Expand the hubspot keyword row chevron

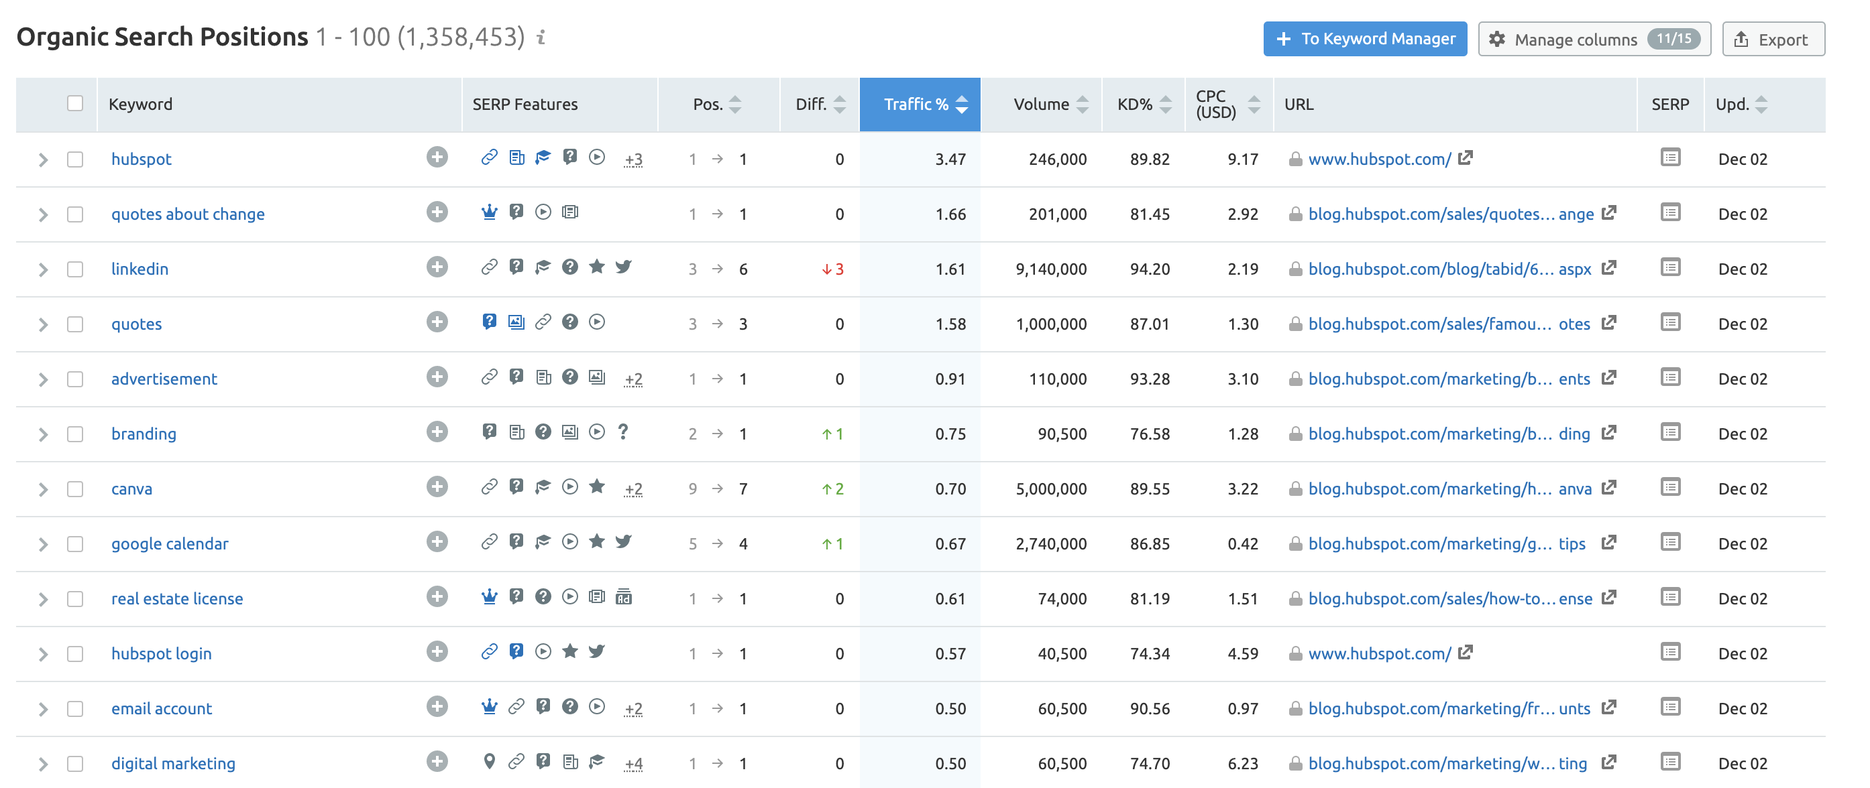click(x=43, y=159)
